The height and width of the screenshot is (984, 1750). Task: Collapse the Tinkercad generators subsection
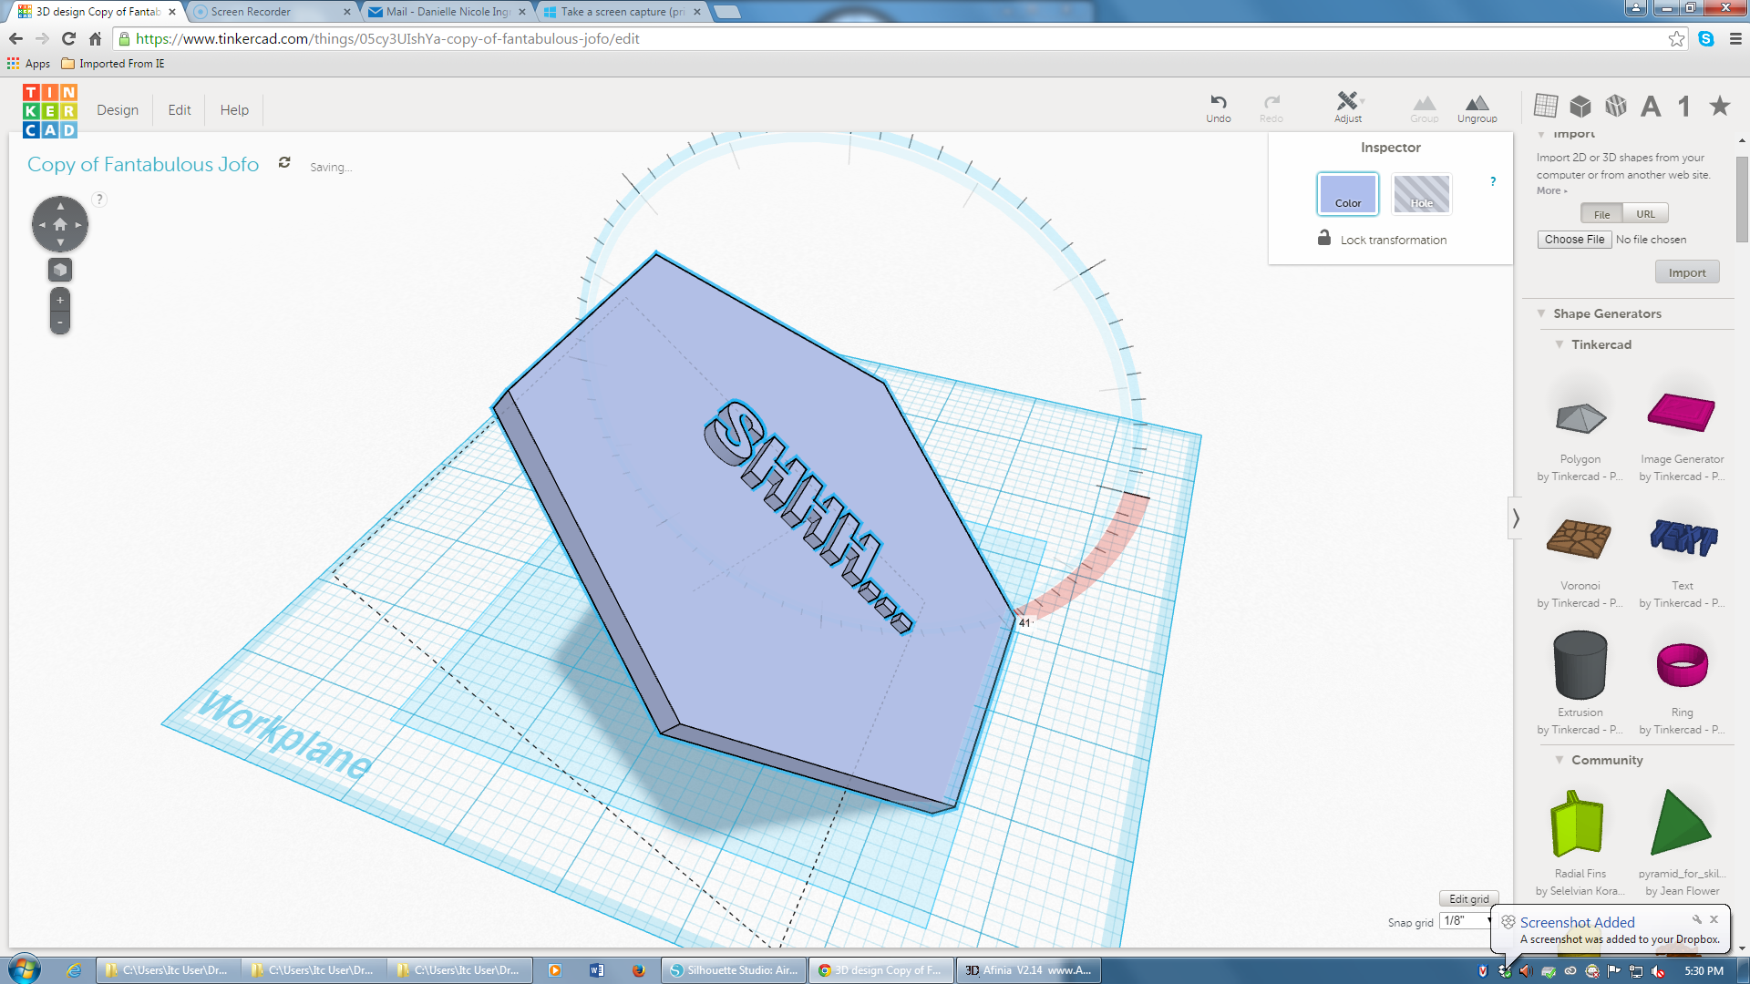coord(1560,344)
